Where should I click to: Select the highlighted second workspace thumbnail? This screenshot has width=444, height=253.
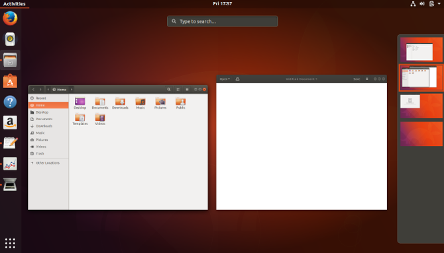tap(421, 78)
